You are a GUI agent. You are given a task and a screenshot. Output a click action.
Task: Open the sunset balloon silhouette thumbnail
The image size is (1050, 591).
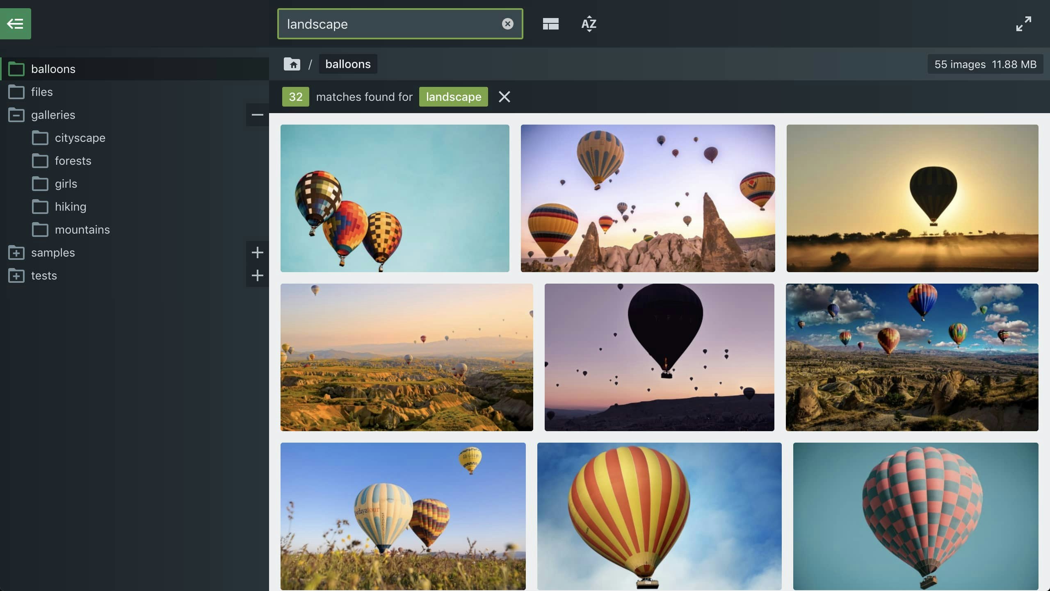[912, 198]
